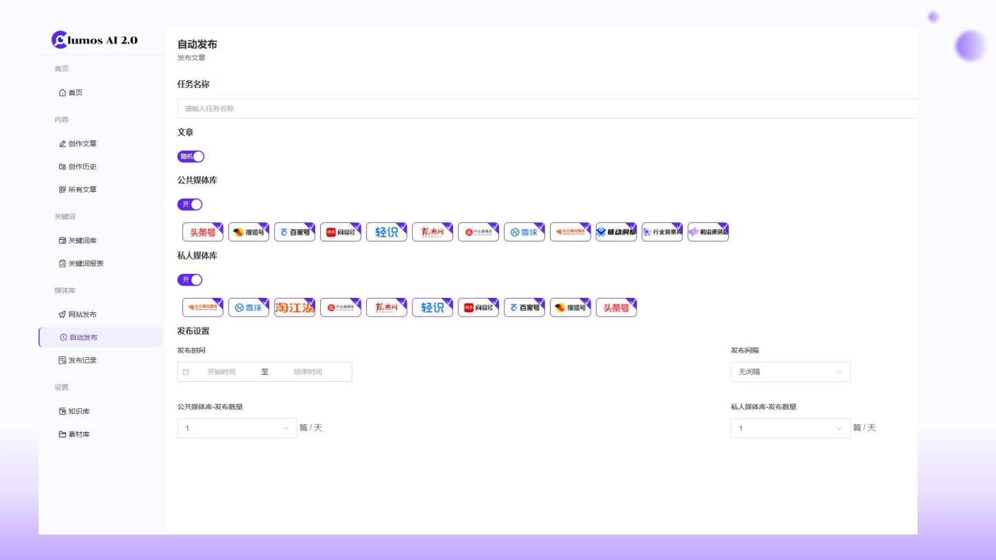Disable the 私人媒体库 switch
The image size is (996, 560).
191,279
